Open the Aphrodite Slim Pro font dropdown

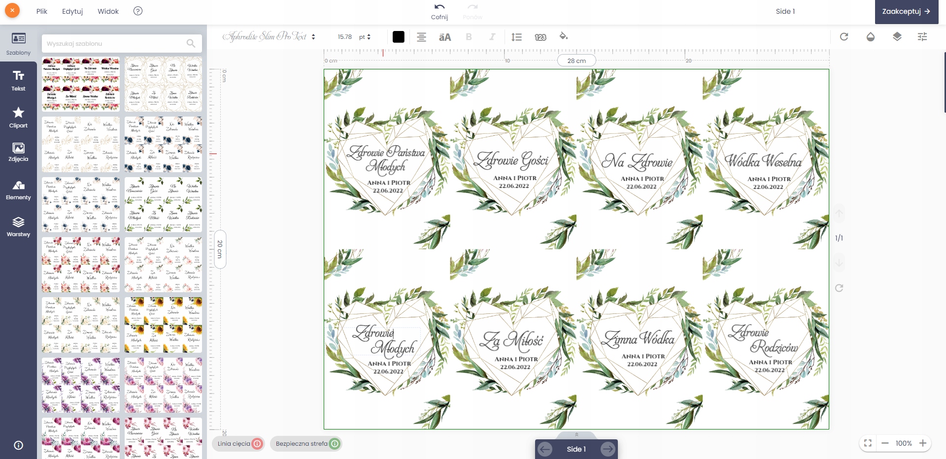click(x=269, y=37)
